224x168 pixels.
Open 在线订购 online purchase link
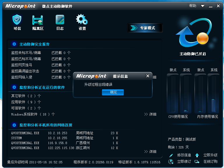coord(210,162)
